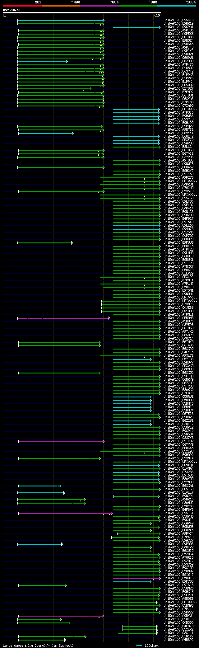
Task: Open hit UniRef100_B9RK19
Action: pyautogui.click(x=178, y=23)
